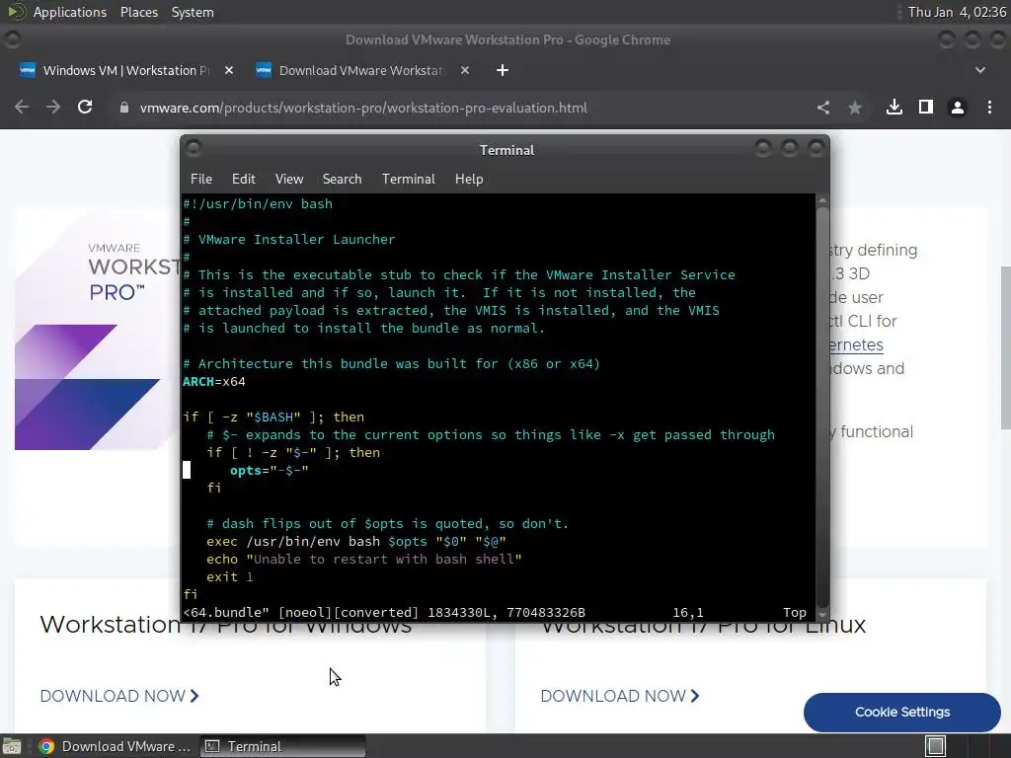1011x758 pixels.
Task: Close the Download VMware Workstation tab
Action: pos(465,70)
